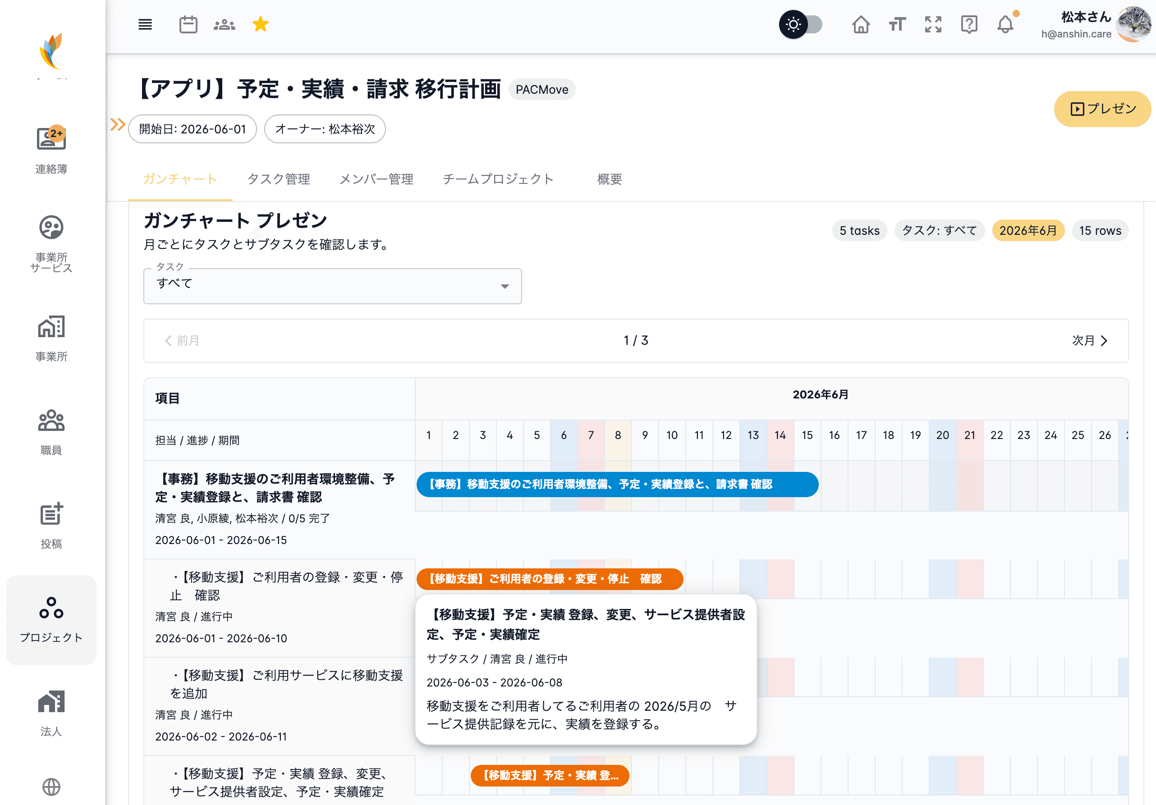The image size is (1156, 805).
Task: Click the 開始日: 2026-06-01 chip
Action: [193, 129]
